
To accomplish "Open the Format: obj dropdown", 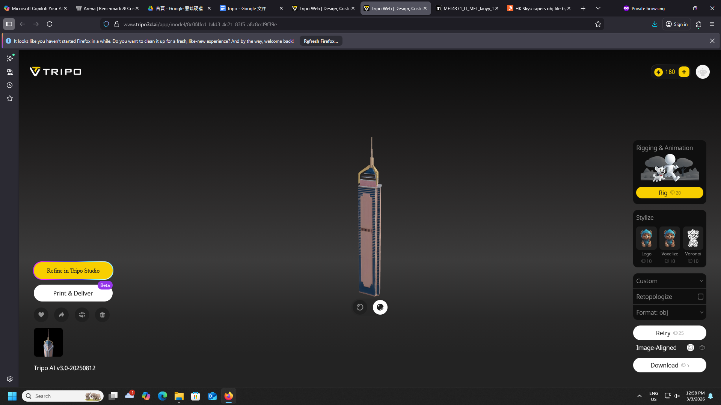I will click(x=670, y=312).
